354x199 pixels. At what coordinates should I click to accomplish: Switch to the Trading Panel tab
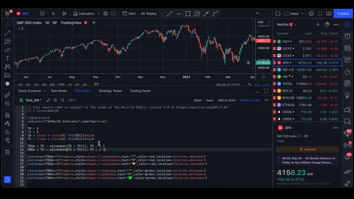pos(140,91)
